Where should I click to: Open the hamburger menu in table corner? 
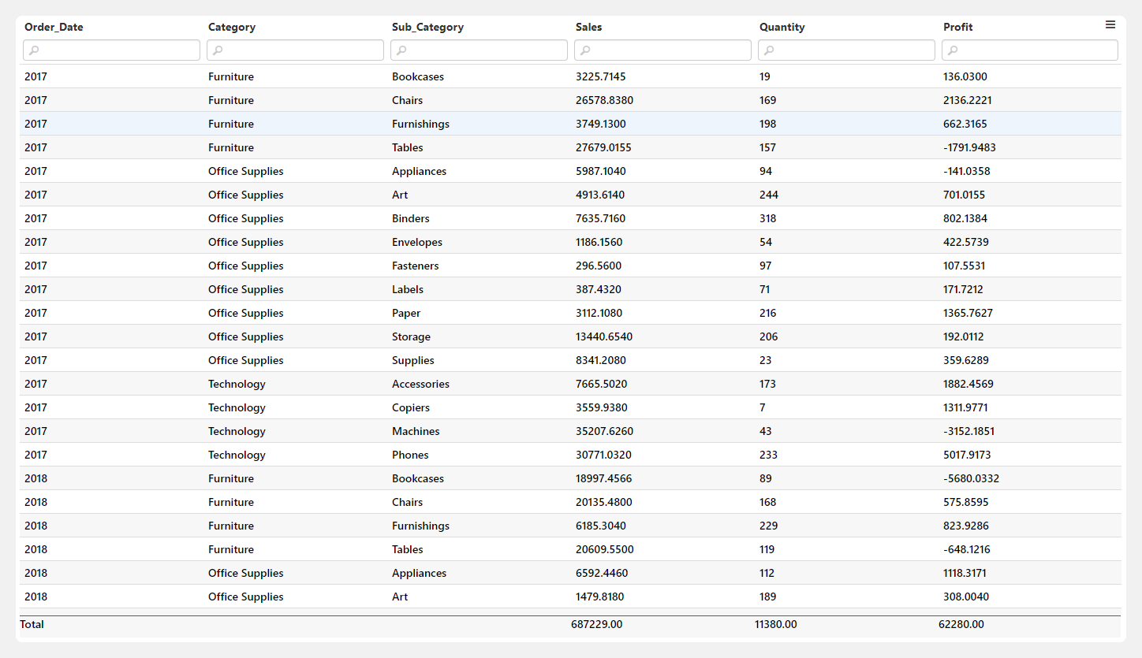tap(1110, 25)
